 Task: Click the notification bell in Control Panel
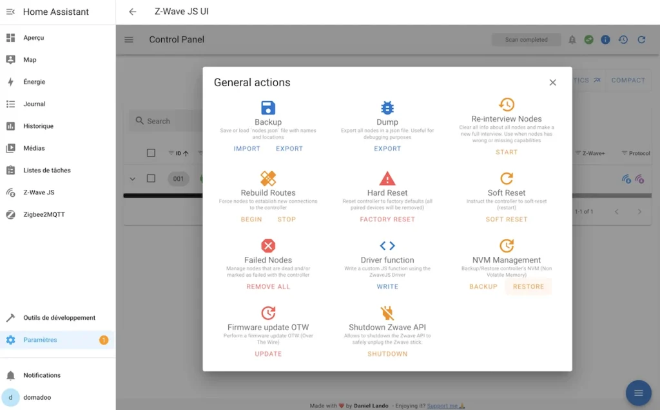[572, 39]
